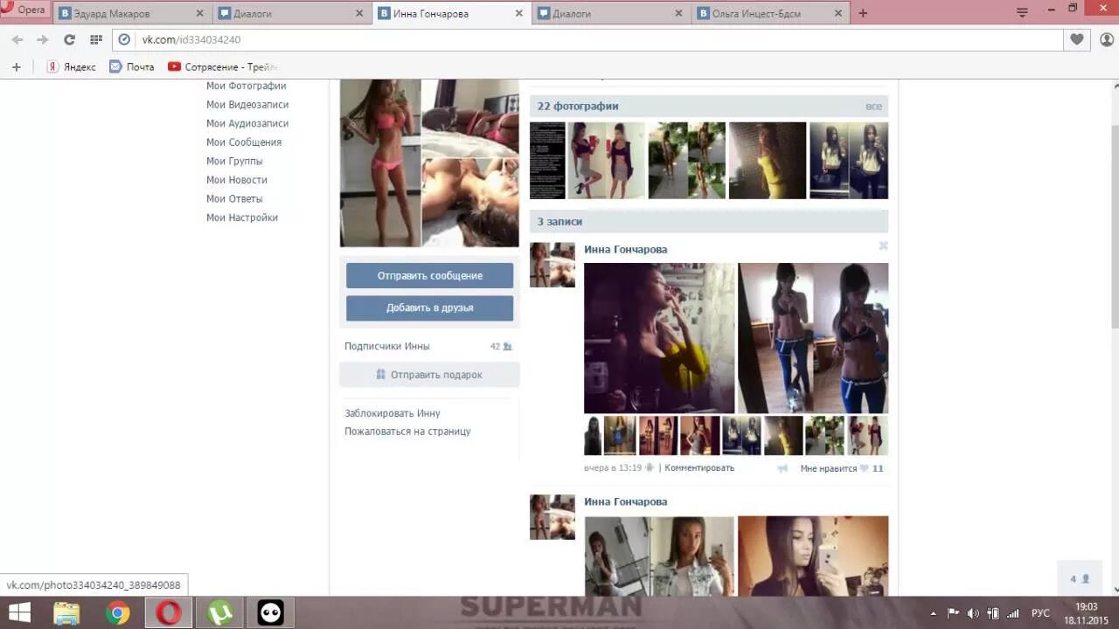Image resolution: width=1119 pixels, height=629 pixels.
Task: Close the active Инна Гончарова tab
Action: click(519, 14)
